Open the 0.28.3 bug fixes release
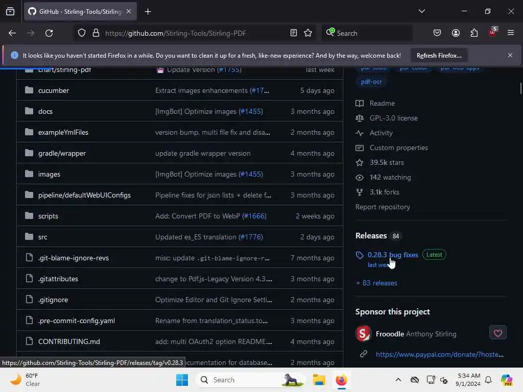 (x=393, y=255)
